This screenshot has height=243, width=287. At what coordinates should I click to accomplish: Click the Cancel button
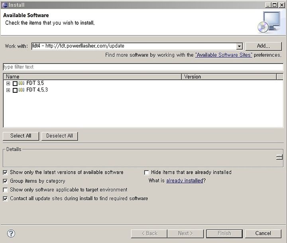click(x=263, y=233)
